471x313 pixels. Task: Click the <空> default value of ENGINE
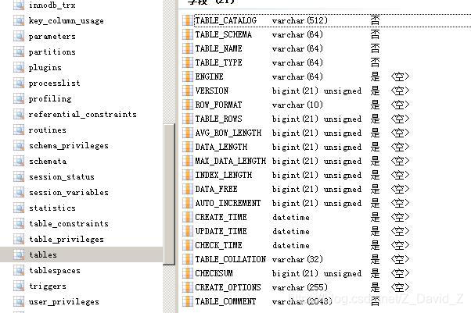tap(400, 76)
